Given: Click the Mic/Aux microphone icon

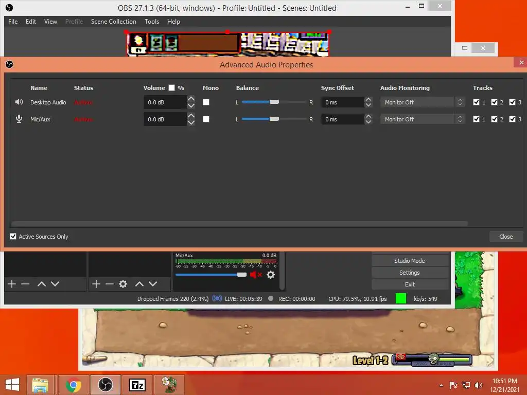Looking at the screenshot, I should (19, 119).
